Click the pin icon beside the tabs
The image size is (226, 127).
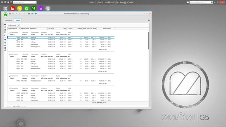pyautogui.click(x=149, y=20)
